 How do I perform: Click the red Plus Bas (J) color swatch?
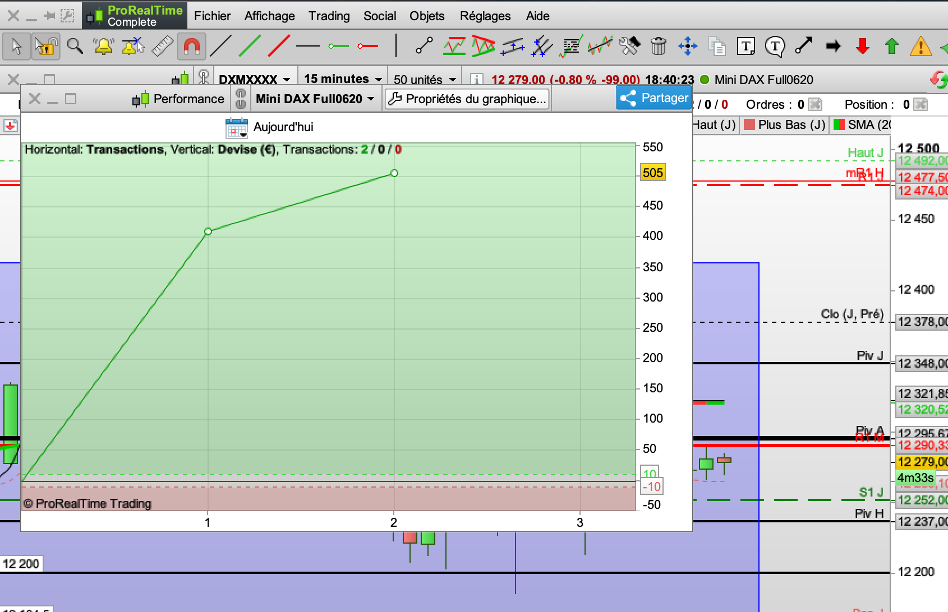749,124
